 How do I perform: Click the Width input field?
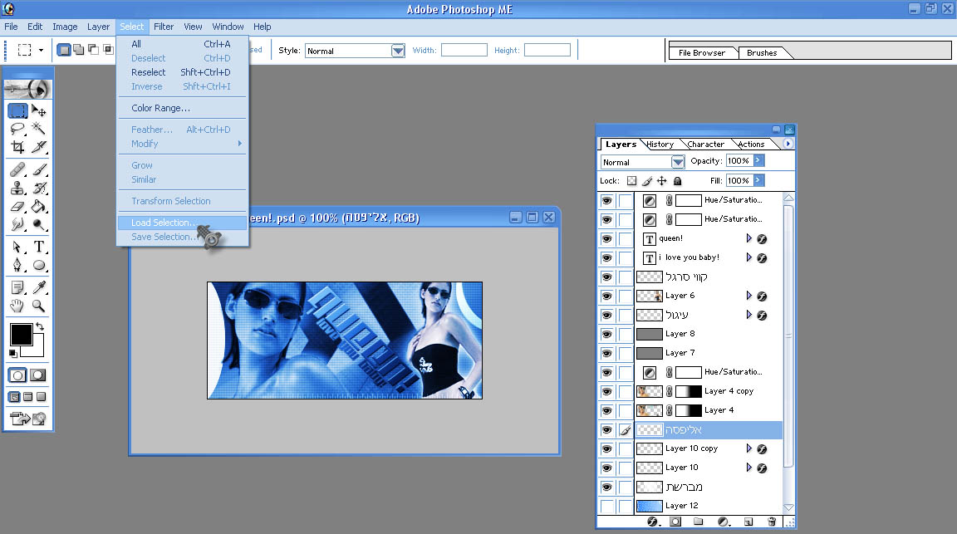click(x=464, y=51)
